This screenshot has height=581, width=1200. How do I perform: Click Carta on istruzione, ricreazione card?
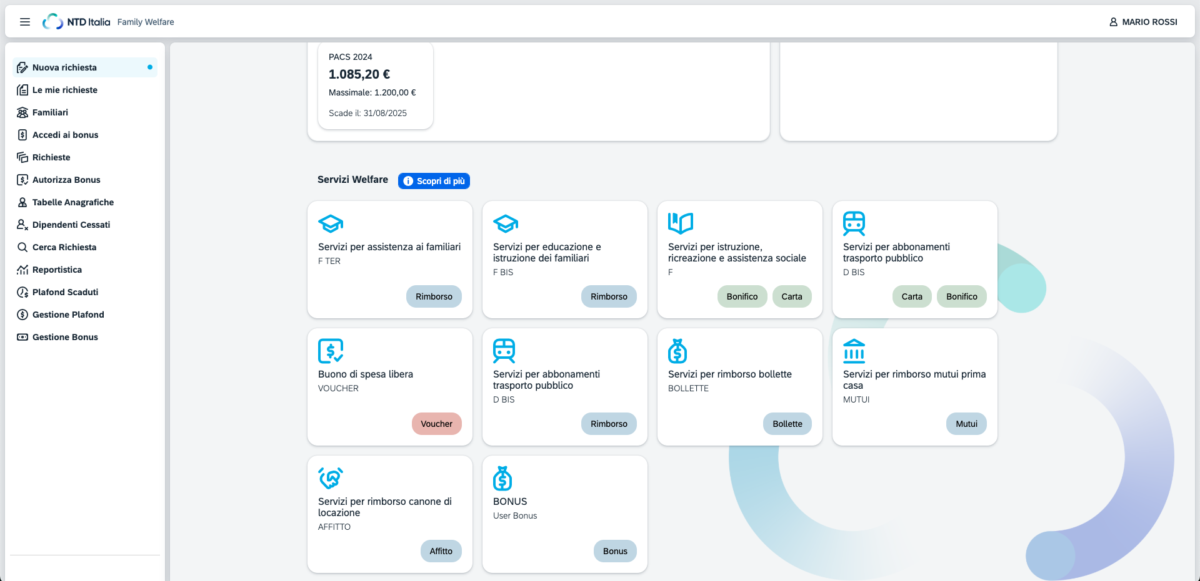(x=792, y=296)
